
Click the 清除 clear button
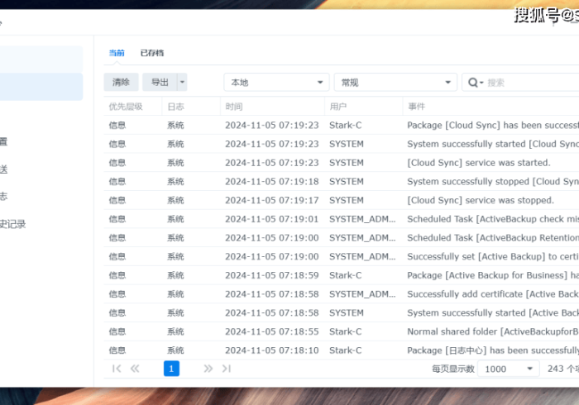click(x=121, y=83)
